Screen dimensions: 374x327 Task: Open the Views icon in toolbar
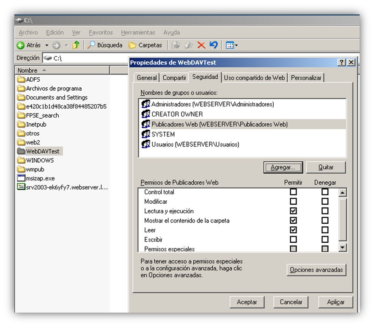(230, 45)
